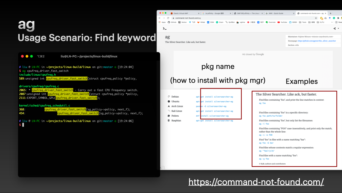342x193 pixels.
Task: Open the QuillBot bookmark
Action: [x=230, y=22]
